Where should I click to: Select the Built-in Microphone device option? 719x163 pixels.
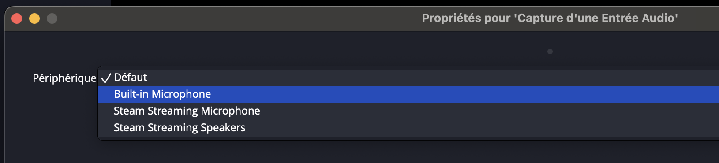coord(408,94)
